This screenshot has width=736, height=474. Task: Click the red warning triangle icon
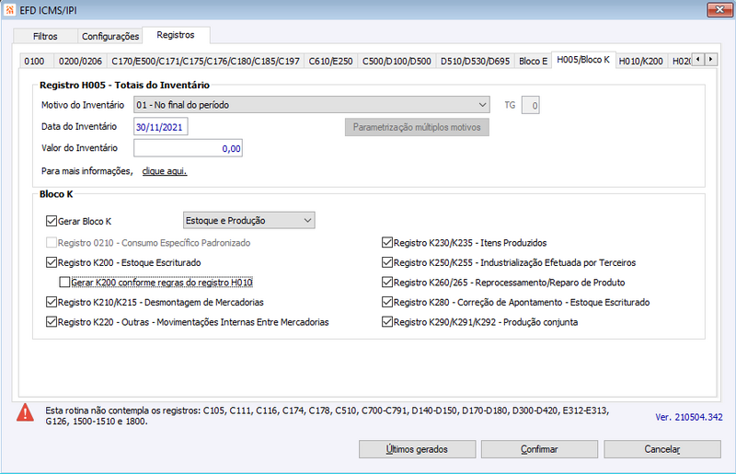[x=25, y=412]
